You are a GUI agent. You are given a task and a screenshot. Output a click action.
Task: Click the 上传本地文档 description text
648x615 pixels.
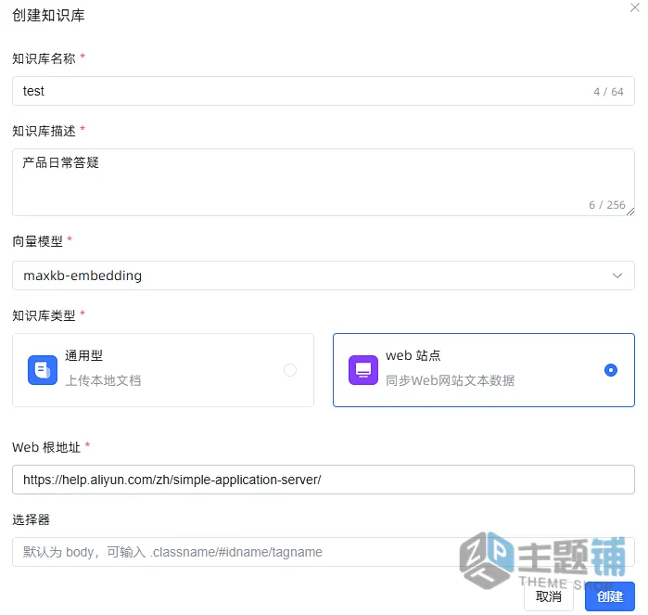coord(103,380)
